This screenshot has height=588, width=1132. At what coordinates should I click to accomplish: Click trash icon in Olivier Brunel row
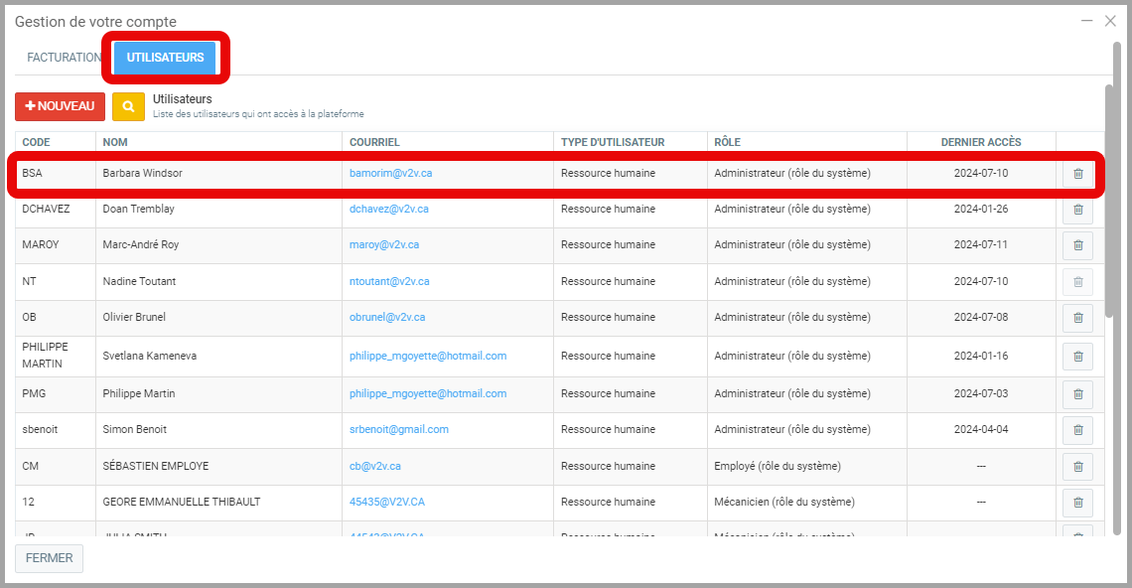point(1077,318)
